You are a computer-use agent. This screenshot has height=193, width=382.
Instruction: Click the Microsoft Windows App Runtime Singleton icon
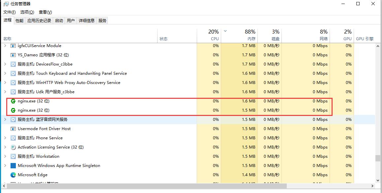pos(13,166)
